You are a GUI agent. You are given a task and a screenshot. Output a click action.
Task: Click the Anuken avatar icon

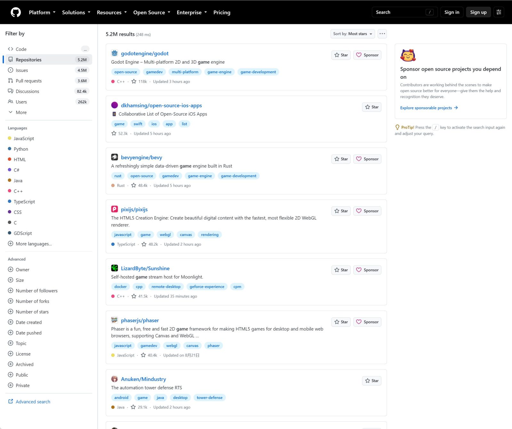click(115, 379)
